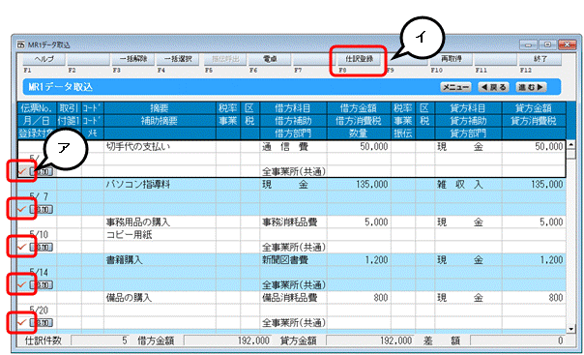Image resolution: width=584 pixels, height=355 pixels.
Task: Toggle registration checkmark for 書籍購入 entry
Action: 22,284
